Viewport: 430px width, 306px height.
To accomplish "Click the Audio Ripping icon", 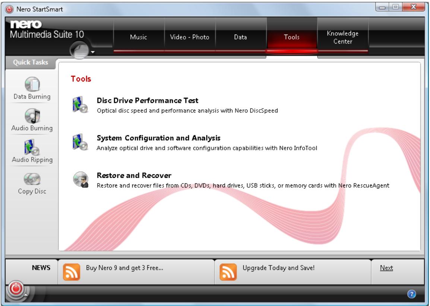I will coord(32,147).
